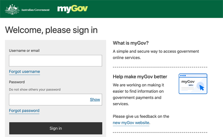Click the three dots on the illustration window
Screen dimensions: 223x137
(183, 76)
